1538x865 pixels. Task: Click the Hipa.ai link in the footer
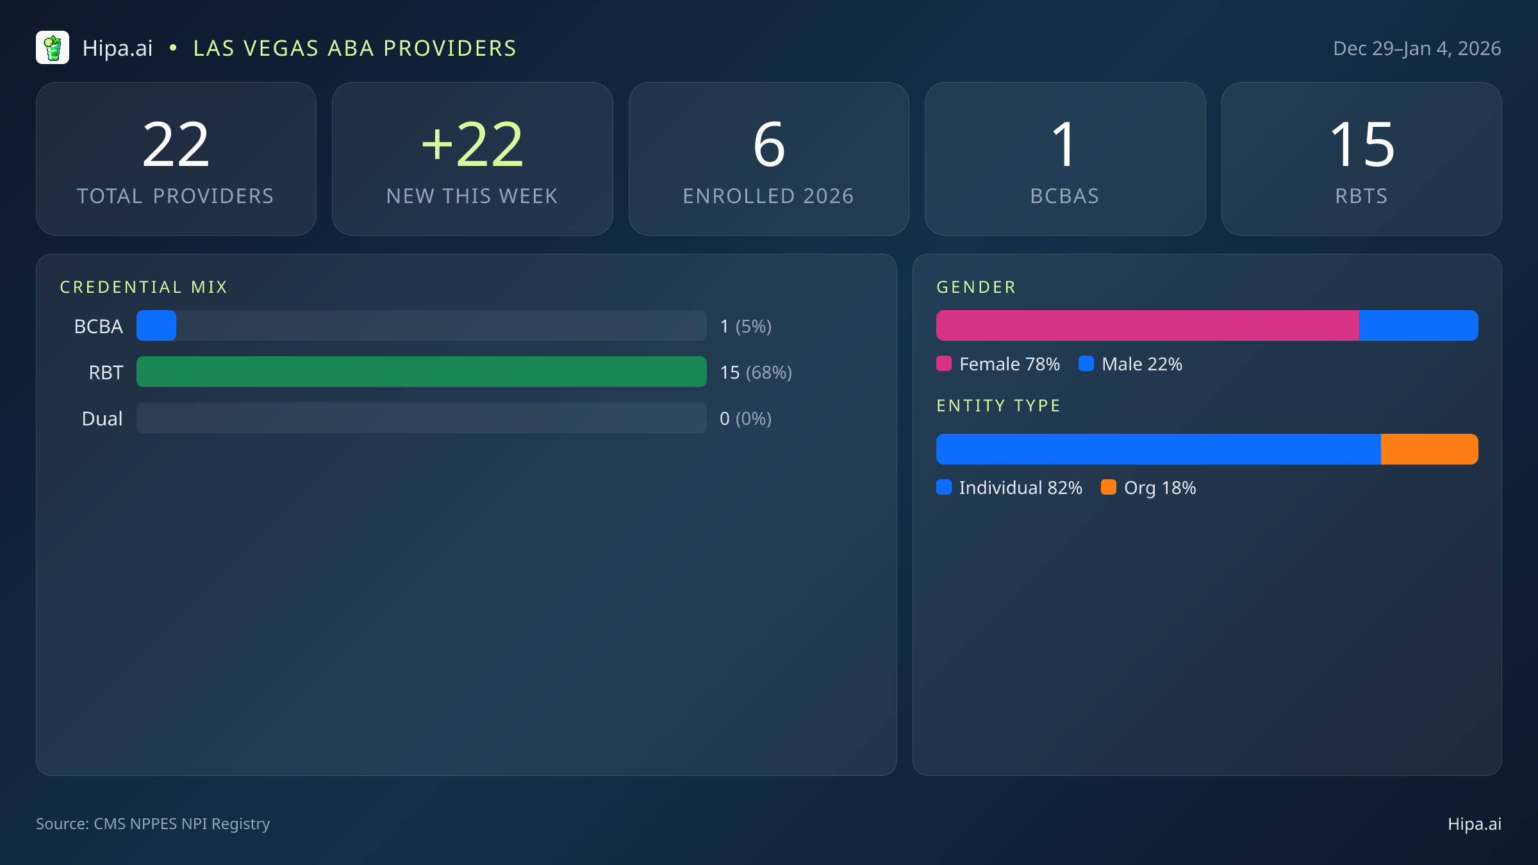(1474, 824)
